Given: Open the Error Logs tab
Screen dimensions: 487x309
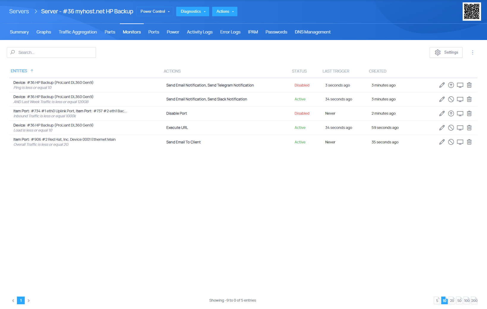Looking at the screenshot, I should [230, 32].
